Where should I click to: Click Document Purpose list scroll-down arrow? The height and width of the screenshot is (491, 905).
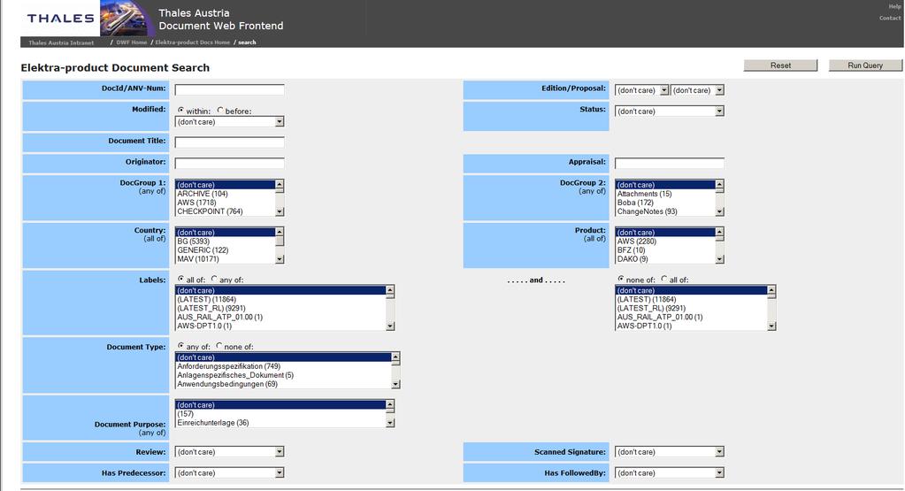390,423
